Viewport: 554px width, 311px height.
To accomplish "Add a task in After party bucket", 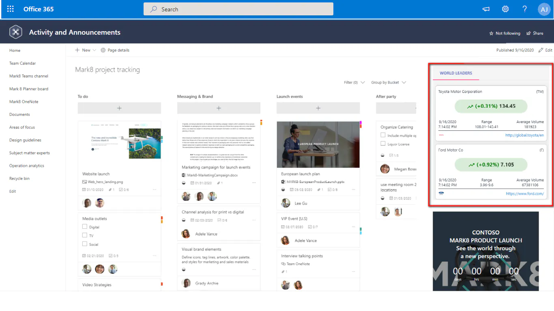I will point(396,108).
